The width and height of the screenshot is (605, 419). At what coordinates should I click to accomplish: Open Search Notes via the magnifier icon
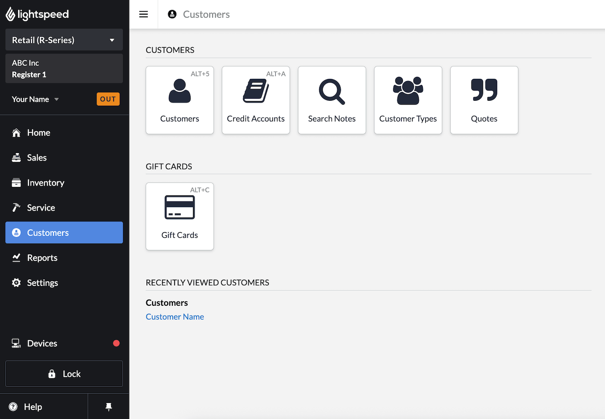[x=331, y=91]
